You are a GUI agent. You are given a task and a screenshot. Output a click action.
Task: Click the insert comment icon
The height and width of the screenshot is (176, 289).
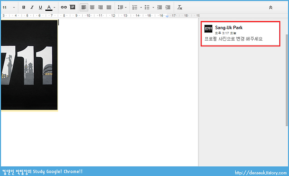pyautogui.click(x=72, y=7)
